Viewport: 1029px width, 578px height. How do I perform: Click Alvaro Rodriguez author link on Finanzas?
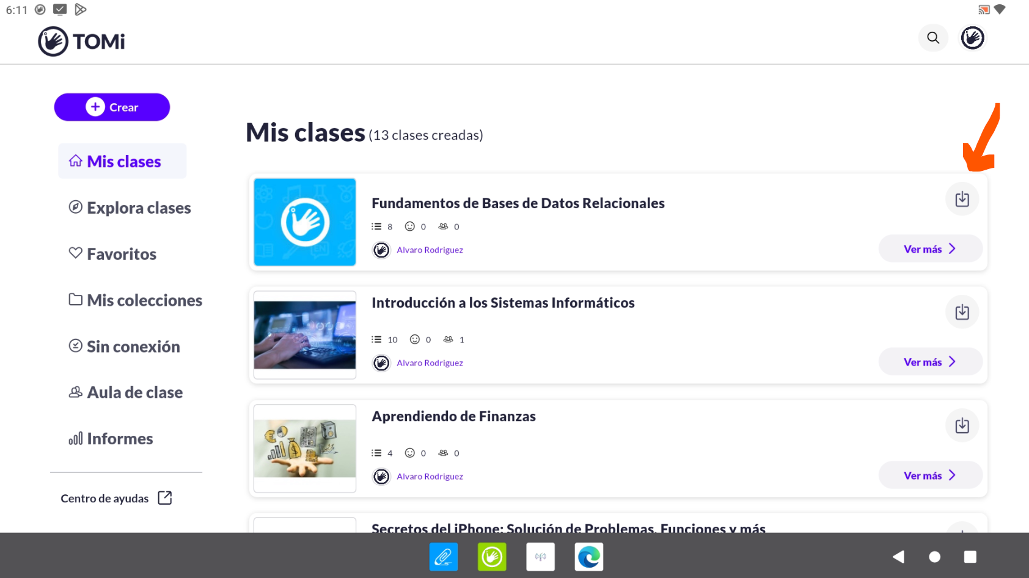[430, 476]
